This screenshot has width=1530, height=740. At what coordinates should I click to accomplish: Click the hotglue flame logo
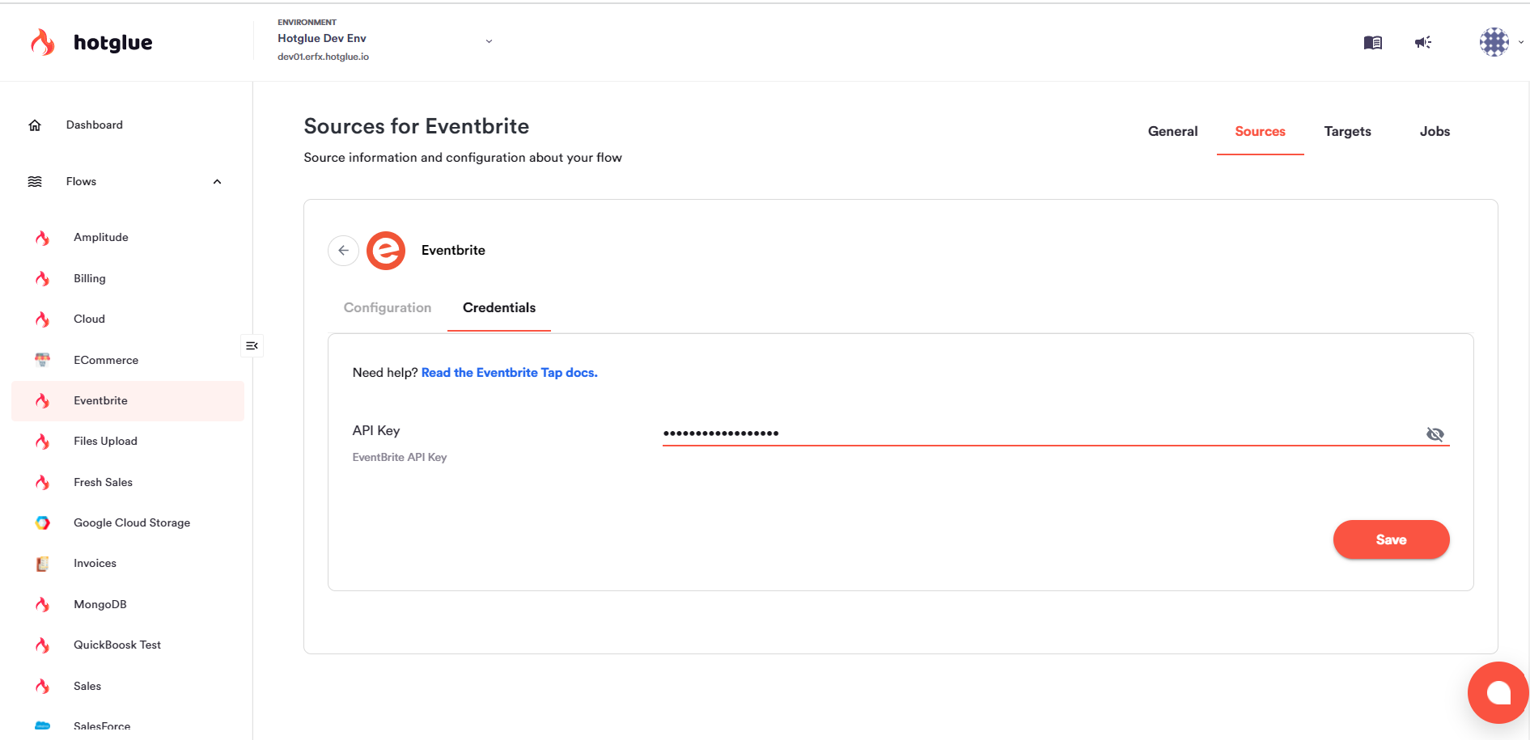43,42
